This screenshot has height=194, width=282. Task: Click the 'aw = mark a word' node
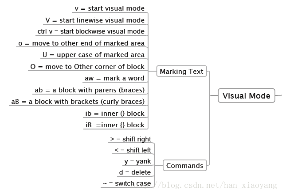(115, 78)
